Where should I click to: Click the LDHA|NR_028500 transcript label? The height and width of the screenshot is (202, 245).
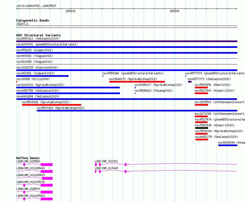(28, 189)
